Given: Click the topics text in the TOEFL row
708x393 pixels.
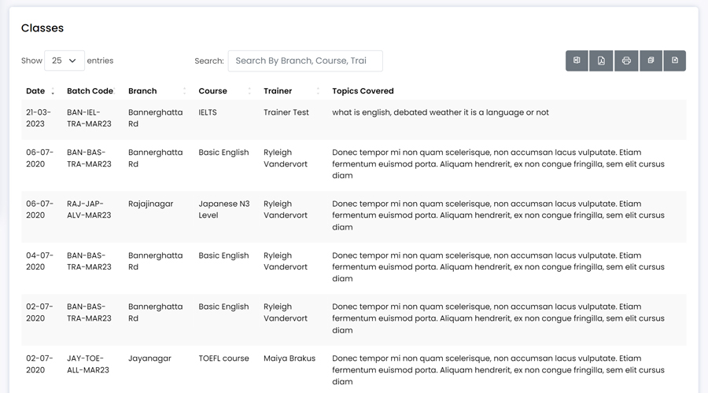Looking at the screenshot, I should click(498, 370).
